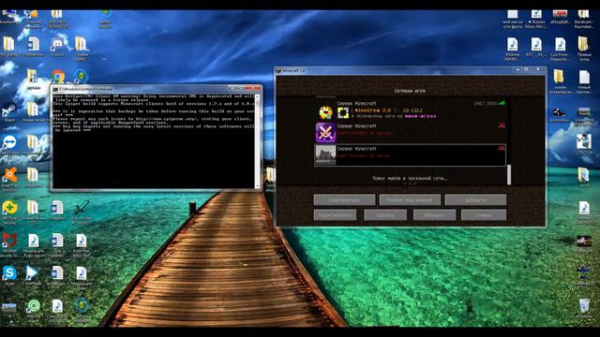This screenshot has height=337, width=600.
Task: Click the Подключиться (Join Server) button
Action: tap(344, 199)
